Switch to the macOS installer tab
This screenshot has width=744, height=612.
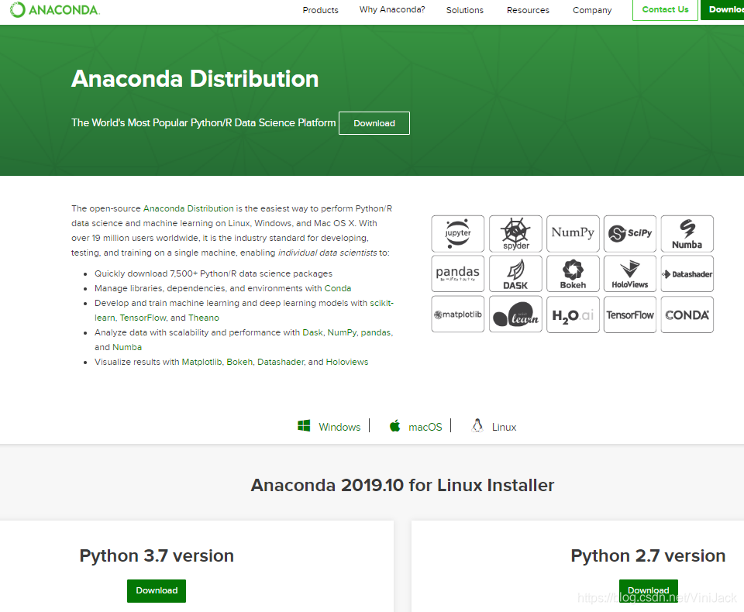point(416,427)
